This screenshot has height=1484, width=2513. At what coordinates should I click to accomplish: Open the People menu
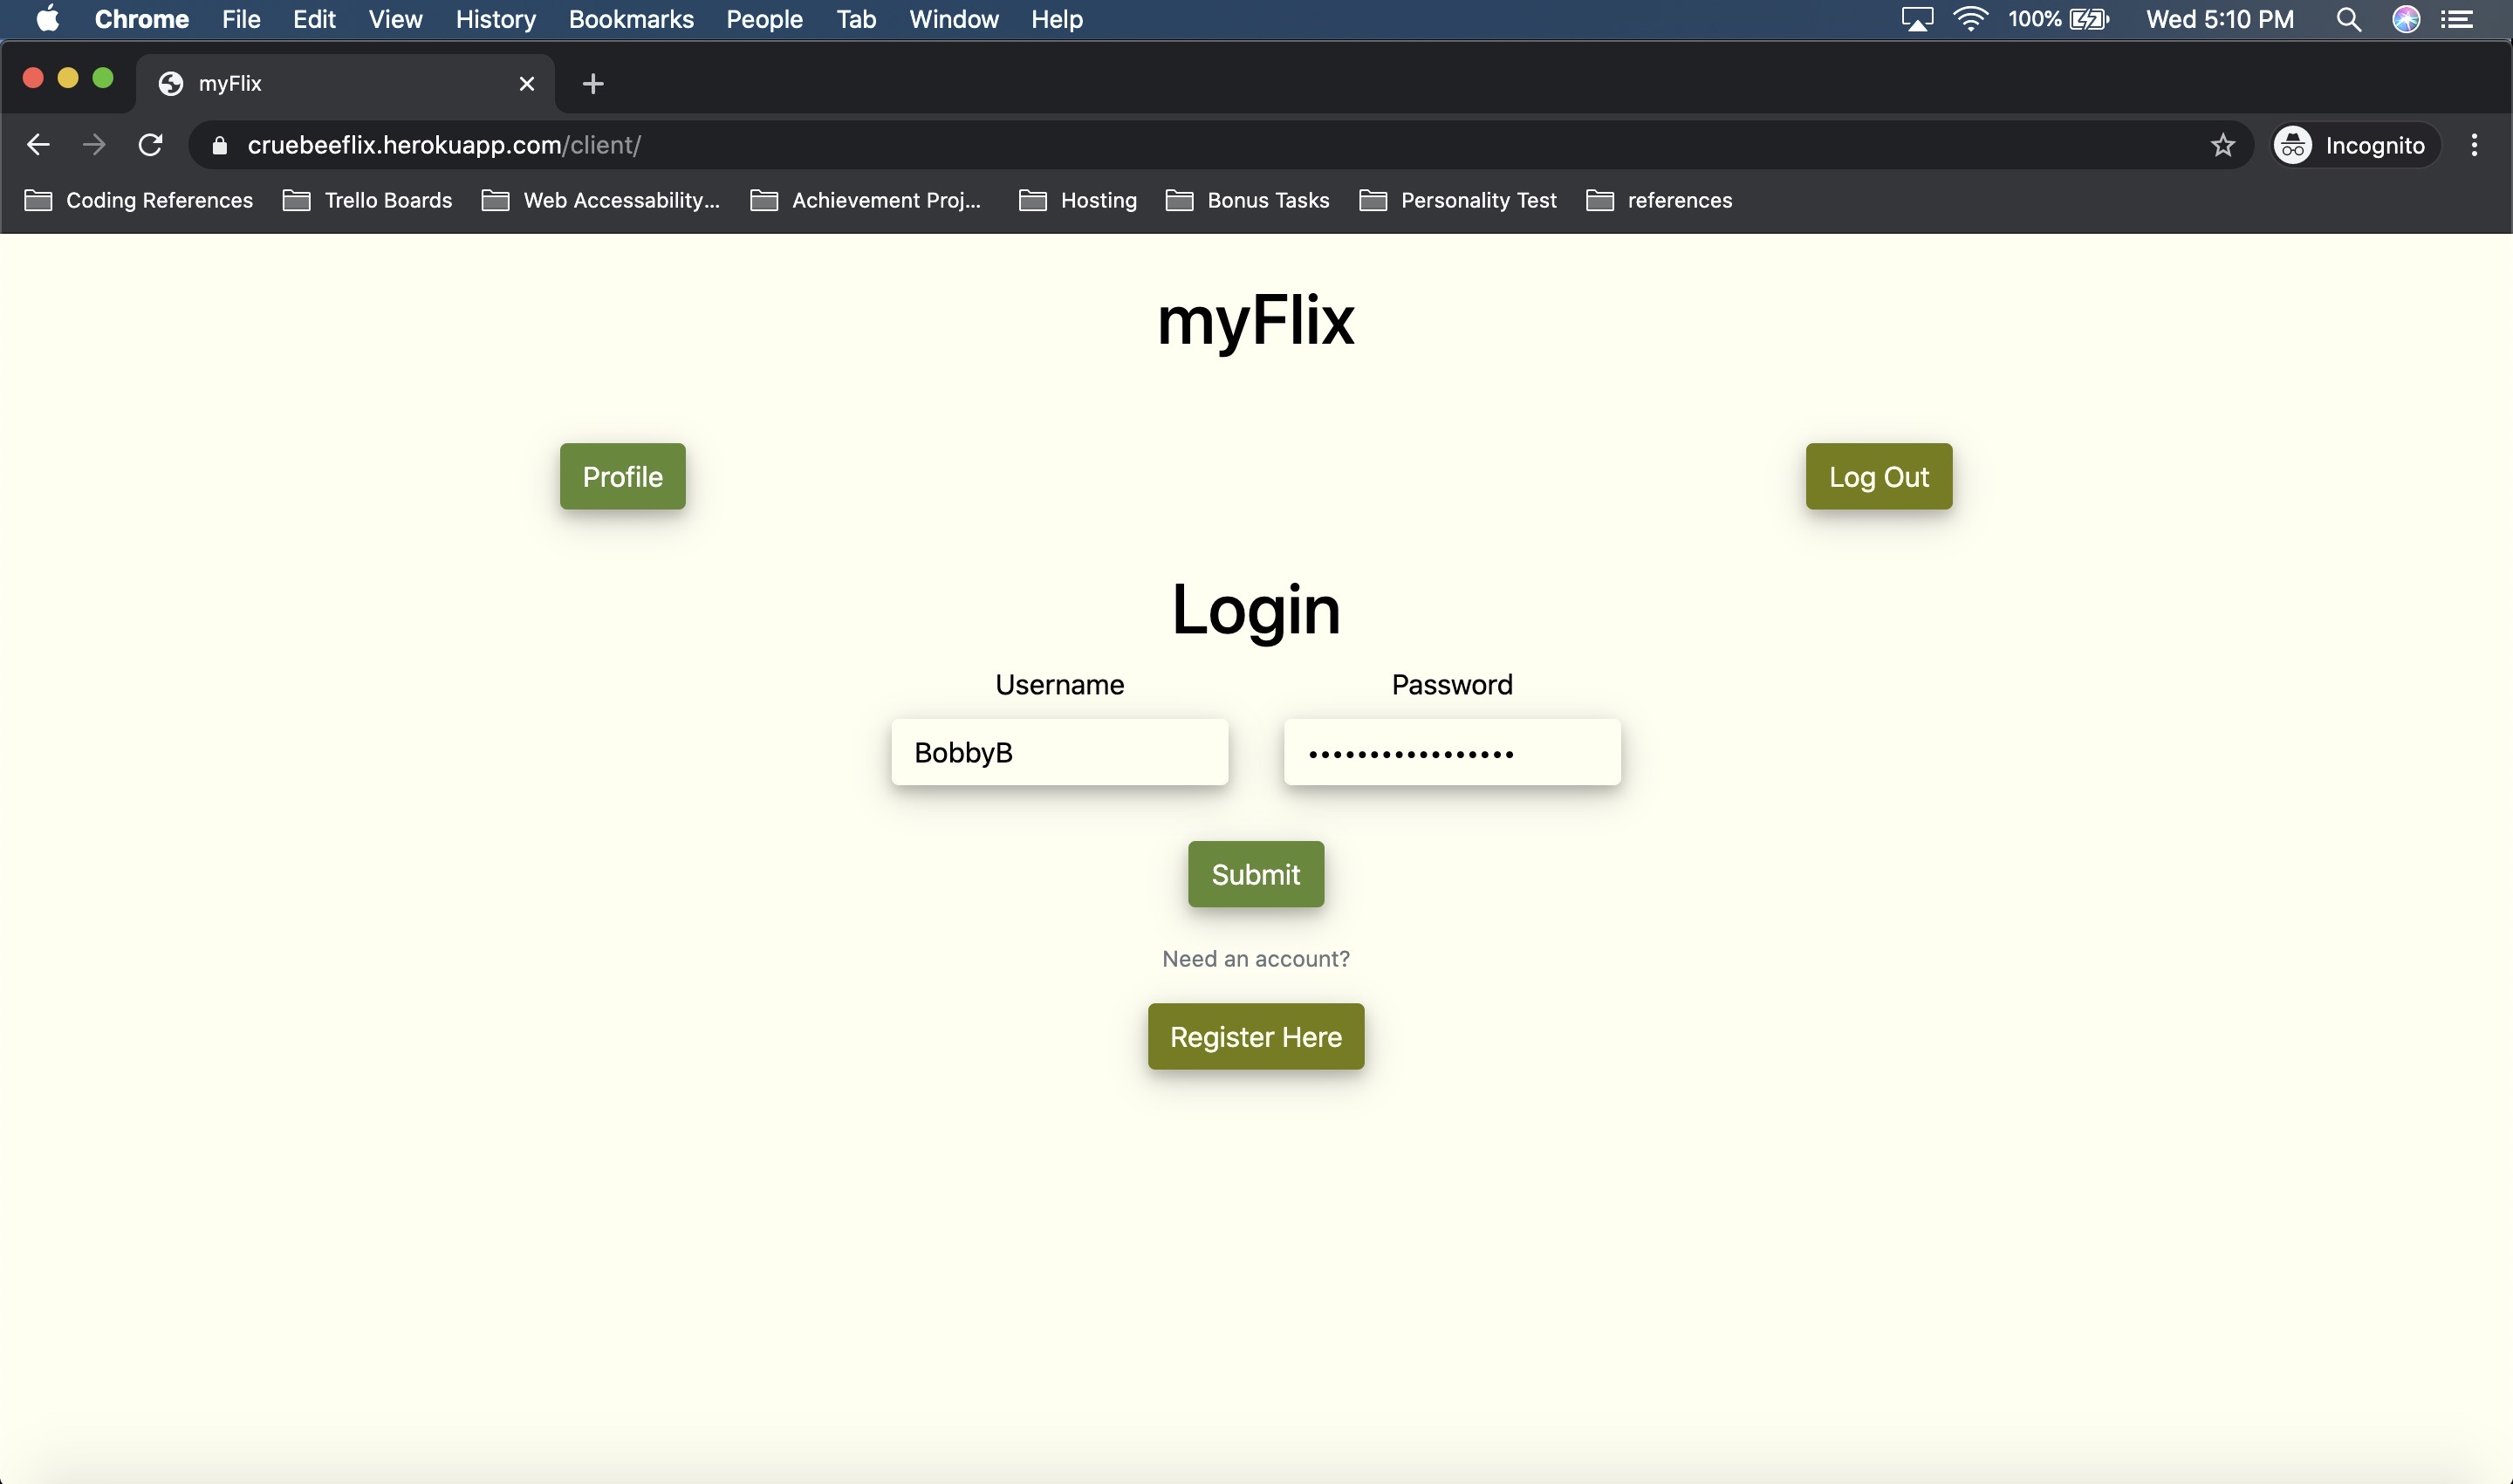[x=764, y=19]
